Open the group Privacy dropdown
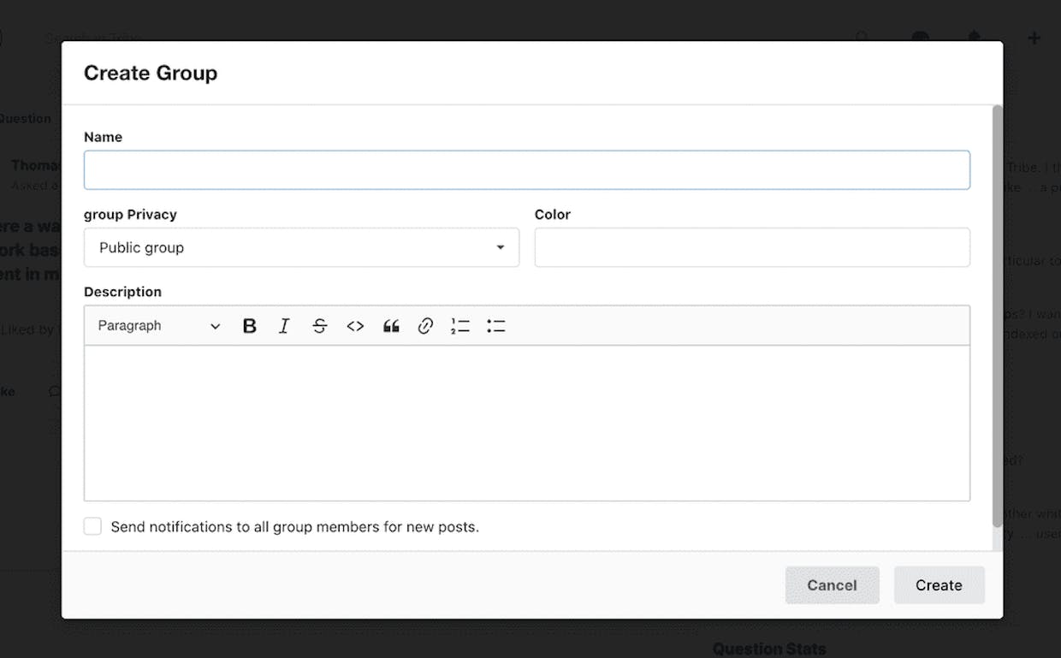This screenshot has width=1061, height=658. click(x=301, y=247)
